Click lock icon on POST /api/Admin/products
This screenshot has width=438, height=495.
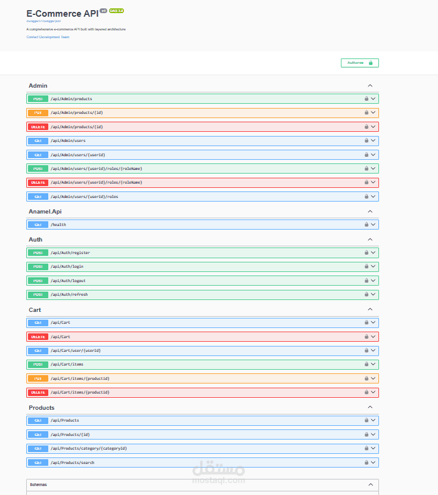click(366, 98)
